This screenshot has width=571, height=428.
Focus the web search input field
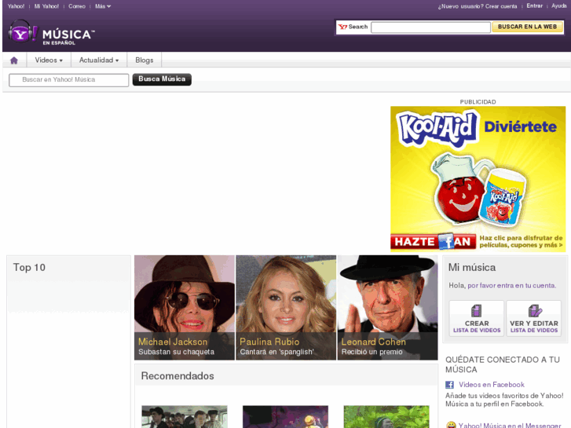pos(430,27)
